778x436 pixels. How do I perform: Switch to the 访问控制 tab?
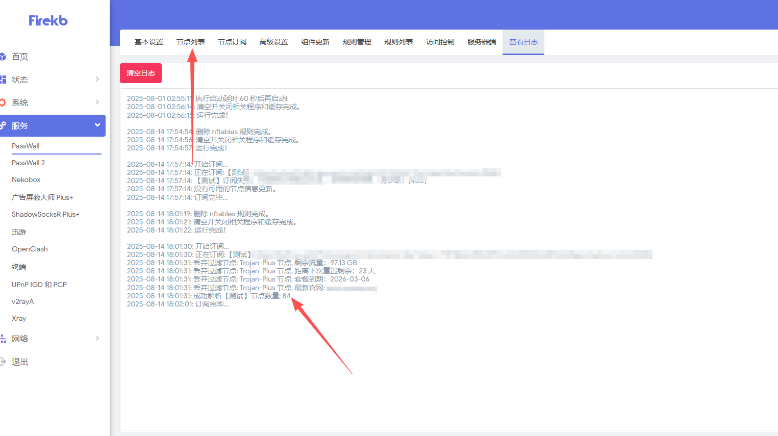tap(440, 42)
